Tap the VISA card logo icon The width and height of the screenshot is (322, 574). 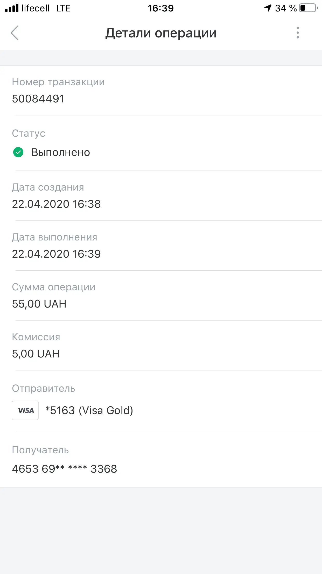tap(25, 410)
